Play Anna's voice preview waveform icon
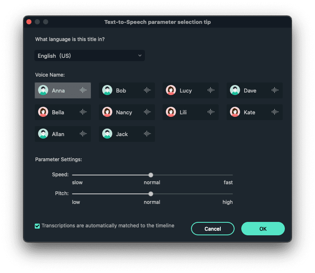 (x=83, y=90)
